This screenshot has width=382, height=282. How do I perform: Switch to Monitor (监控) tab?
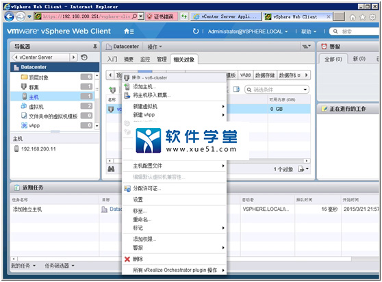145,59
